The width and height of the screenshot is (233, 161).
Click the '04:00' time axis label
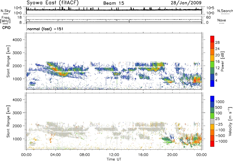point(55,155)
